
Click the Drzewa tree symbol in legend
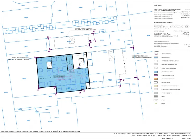[x=156, y=103]
